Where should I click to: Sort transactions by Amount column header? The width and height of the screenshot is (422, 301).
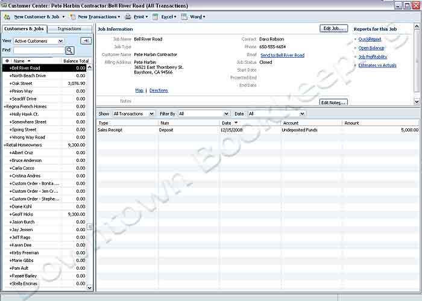pyautogui.click(x=381, y=123)
